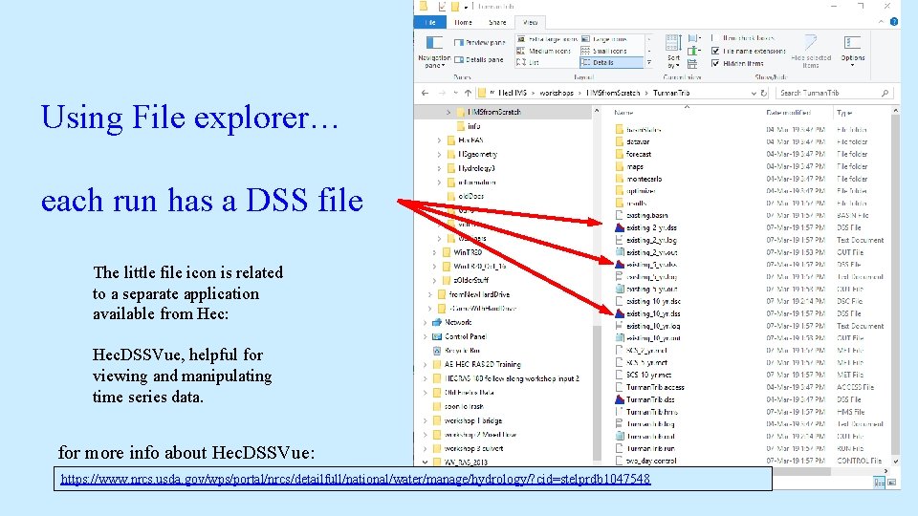Viewport: 918px width, 516px height.
Task: Select the two_day.control file
Action: tap(645, 461)
